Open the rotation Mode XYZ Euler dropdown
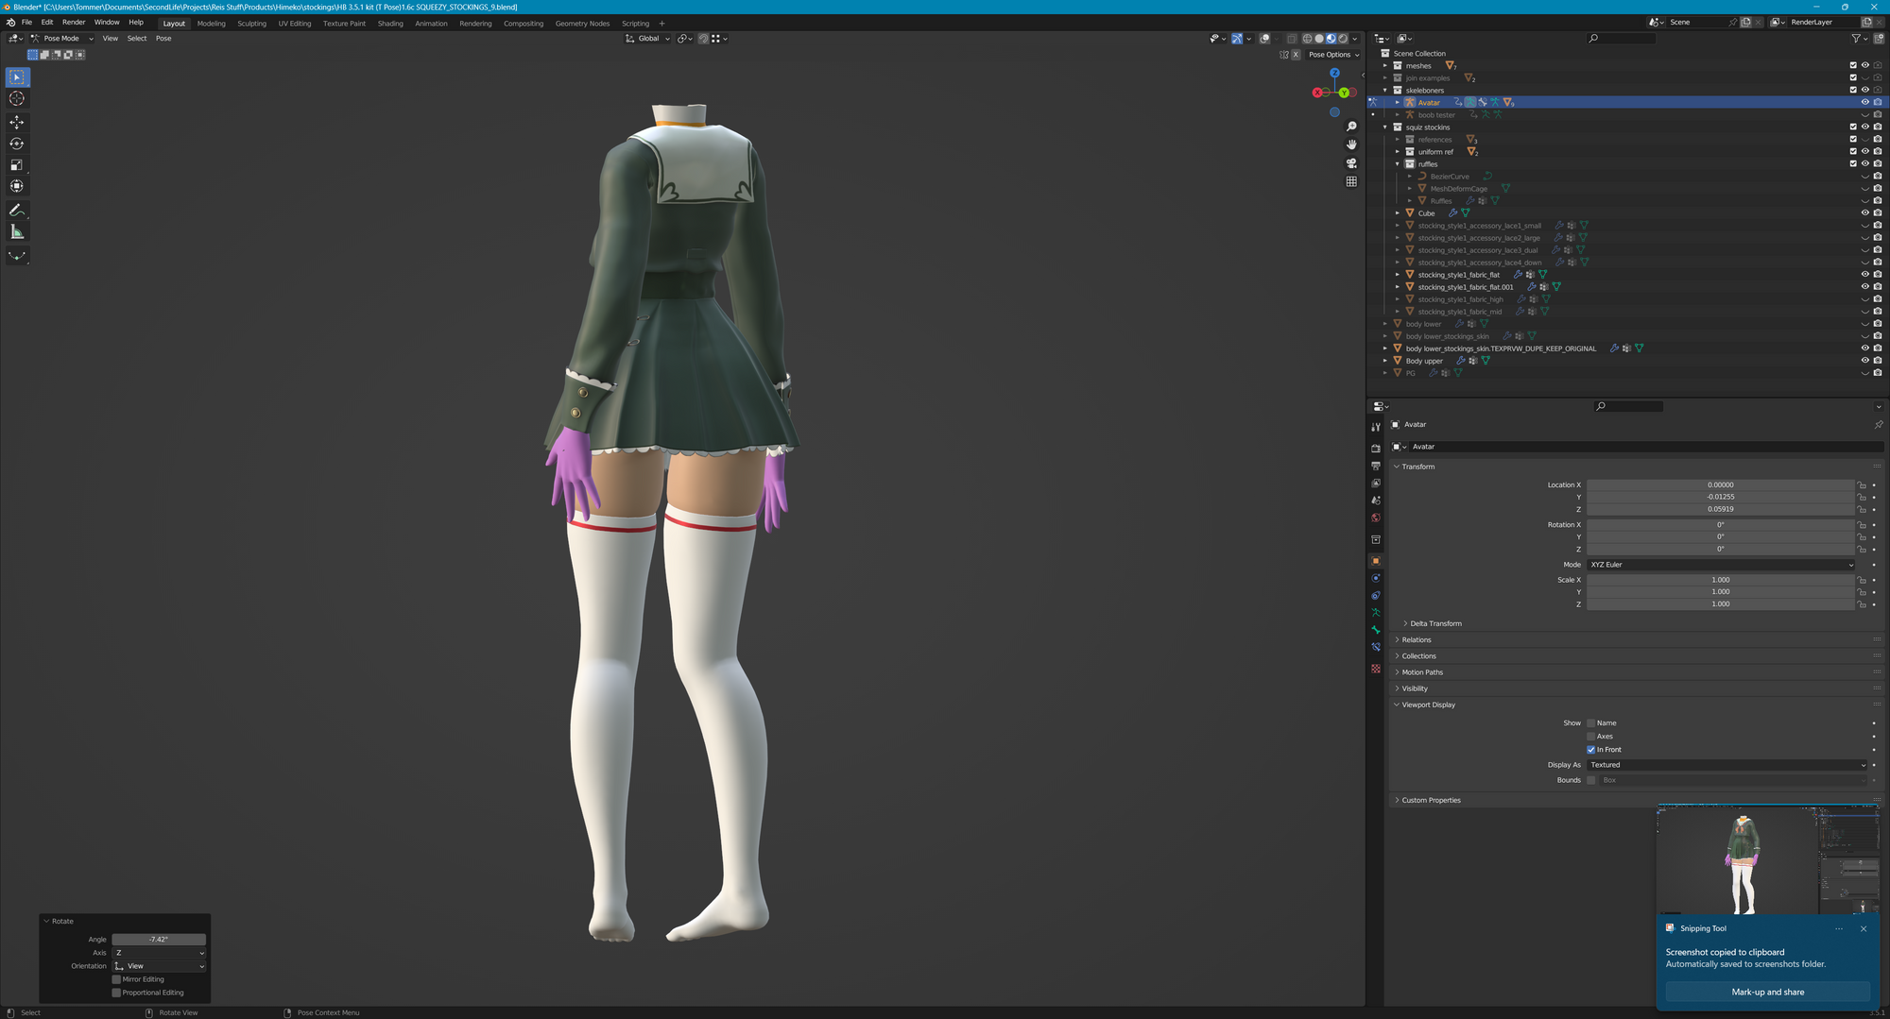This screenshot has width=1890, height=1019. point(1720,565)
